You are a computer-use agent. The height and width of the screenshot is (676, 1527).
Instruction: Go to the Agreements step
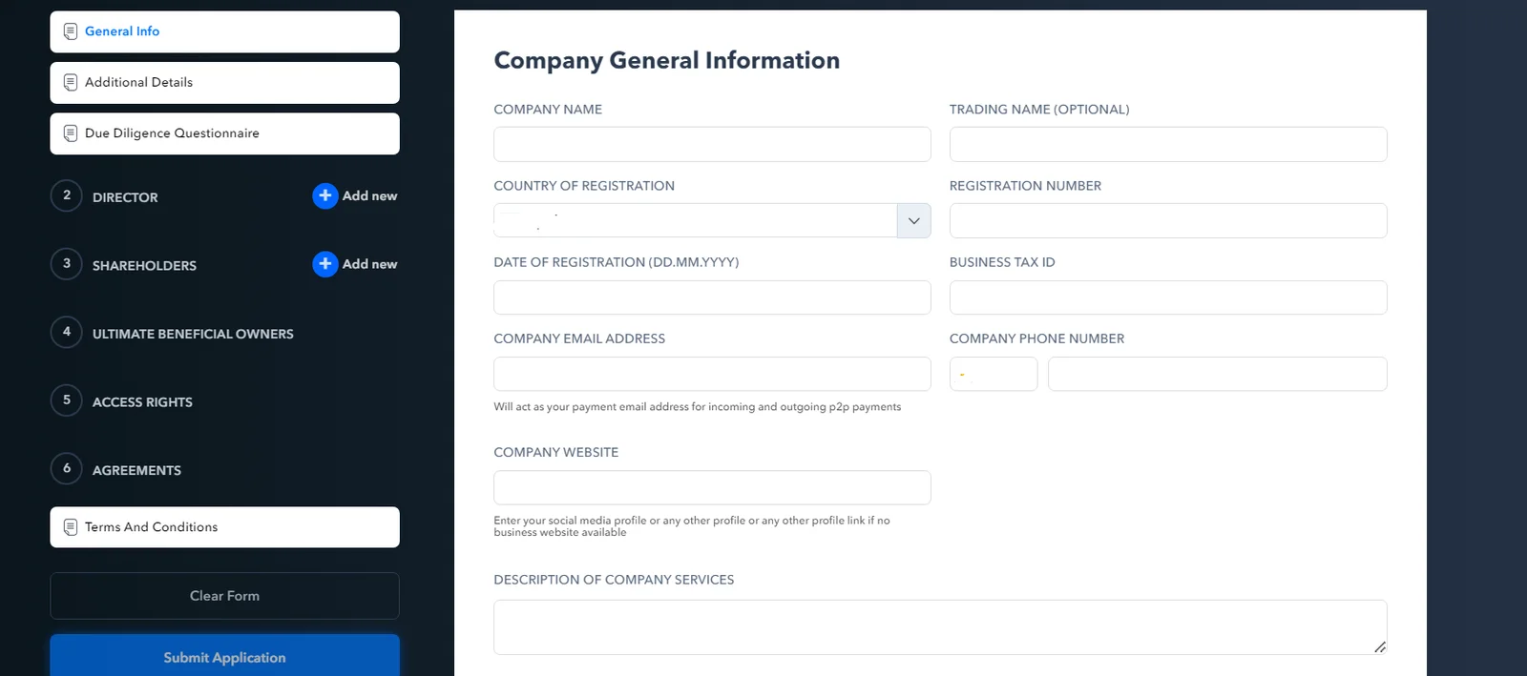136,470
